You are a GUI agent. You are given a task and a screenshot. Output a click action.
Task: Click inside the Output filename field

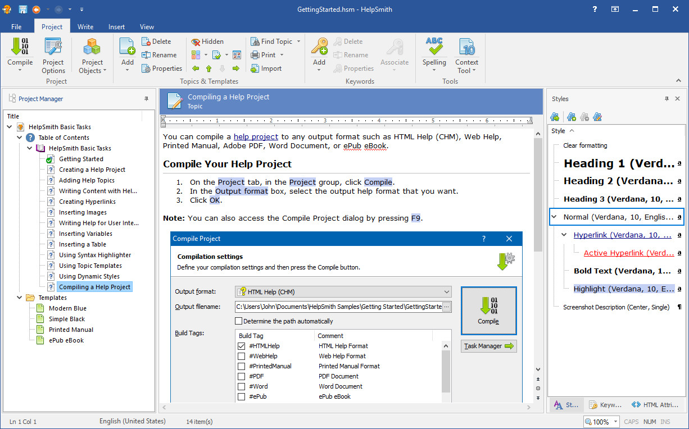point(339,307)
